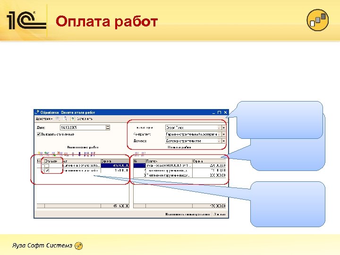Open the selection button of Организация field
Screen dimensions: 340x255
point(219,127)
